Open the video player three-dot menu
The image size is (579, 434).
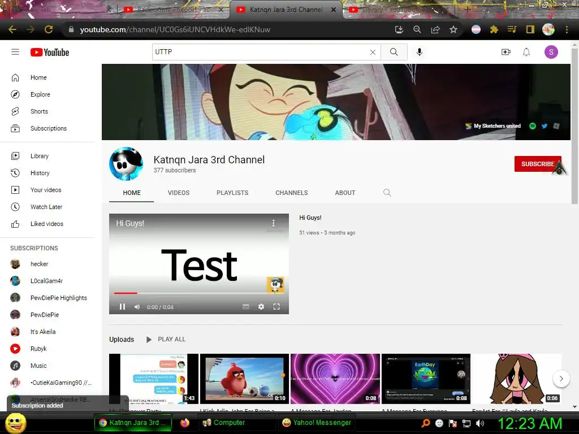click(x=273, y=223)
